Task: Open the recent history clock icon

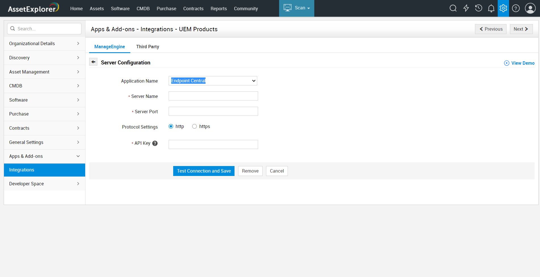Action: pos(479,8)
